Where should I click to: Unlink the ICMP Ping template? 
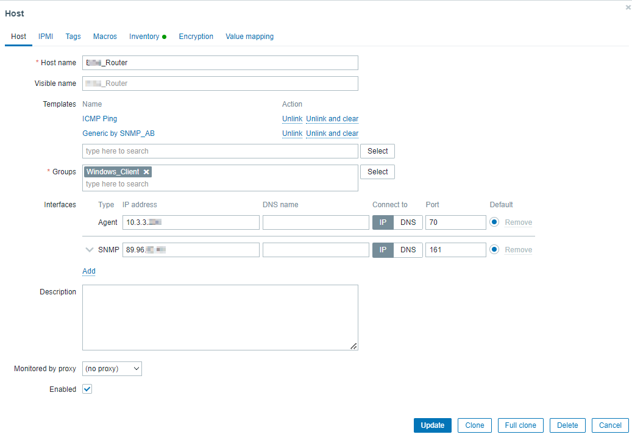(x=292, y=119)
